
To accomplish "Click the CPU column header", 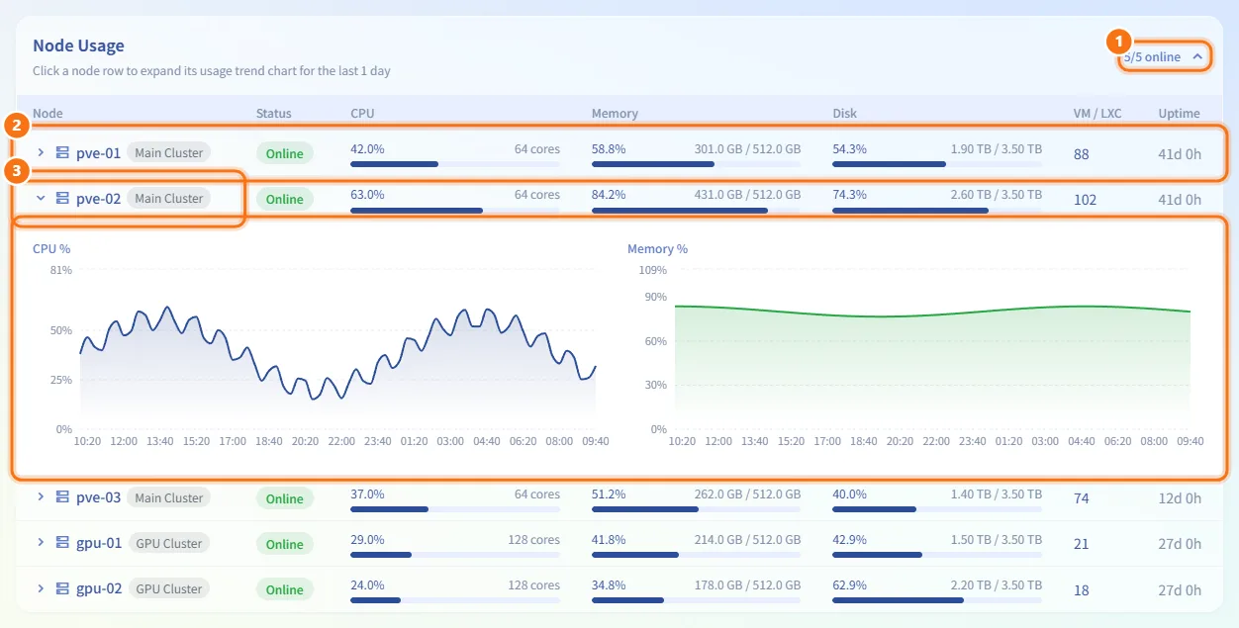I will pos(362,113).
